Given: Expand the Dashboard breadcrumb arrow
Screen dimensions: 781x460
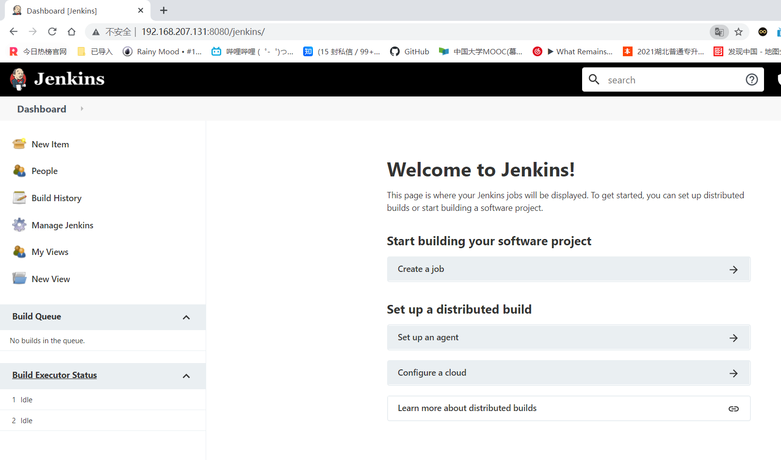Looking at the screenshot, I should click(82, 109).
